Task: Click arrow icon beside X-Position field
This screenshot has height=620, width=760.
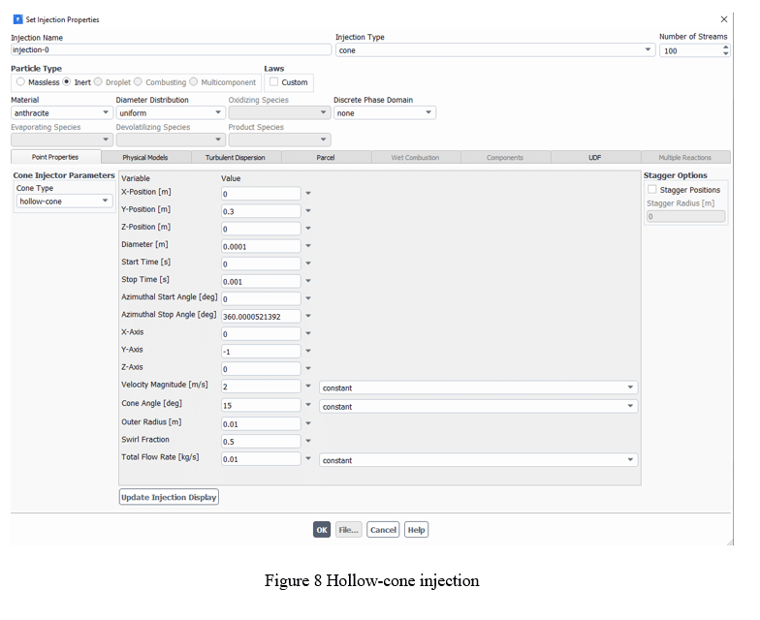Action: [x=308, y=194]
